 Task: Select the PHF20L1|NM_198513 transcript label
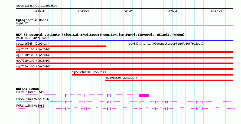pyautogui.click(x=30, y=92)
